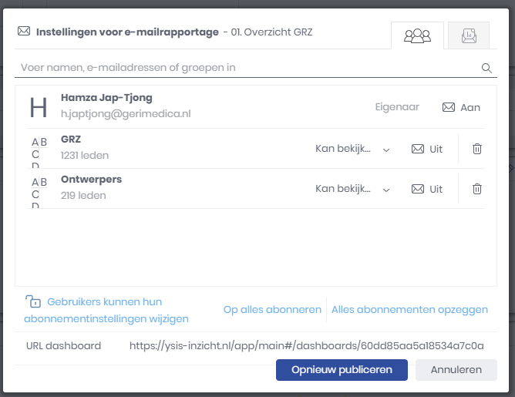The width and height of the screenshot is (515, 397).
Task: Toggle the lock icon for subscription settings
Action: 32,302
